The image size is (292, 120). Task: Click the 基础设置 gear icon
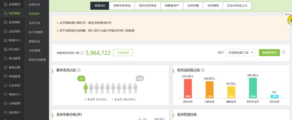[6, 67]
